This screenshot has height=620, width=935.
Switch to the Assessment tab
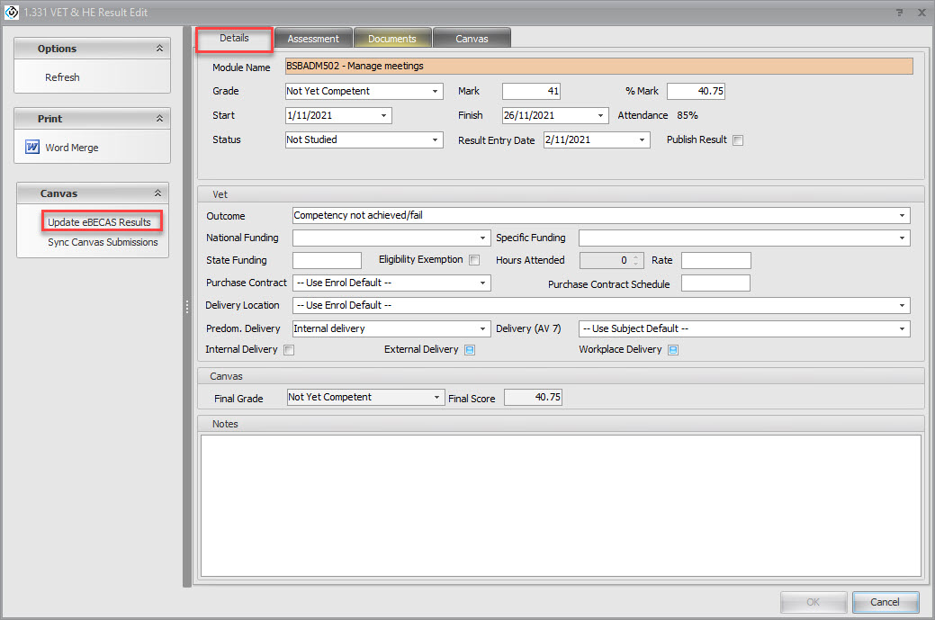(x=313, y=39)
